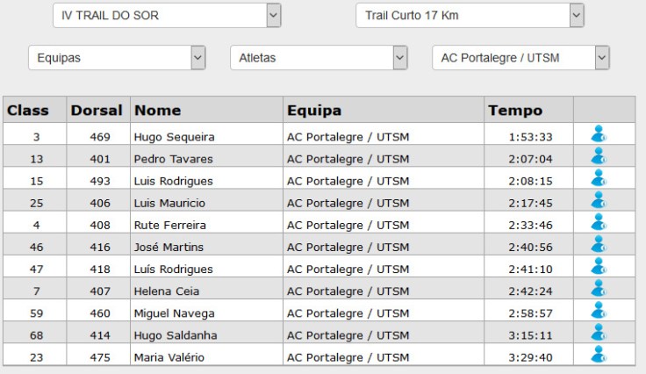The width and height of the screenshot is (646, 374).
Task: Click profile icon for dorsal 493 row
Action: pyautogui.click(x=599, y=178)
